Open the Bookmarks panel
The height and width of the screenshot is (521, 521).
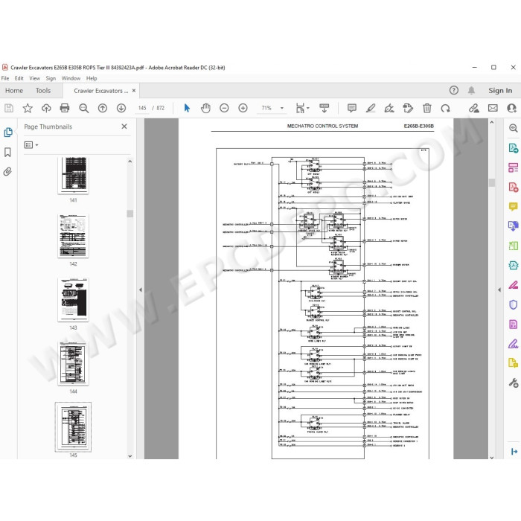(7, 152)
